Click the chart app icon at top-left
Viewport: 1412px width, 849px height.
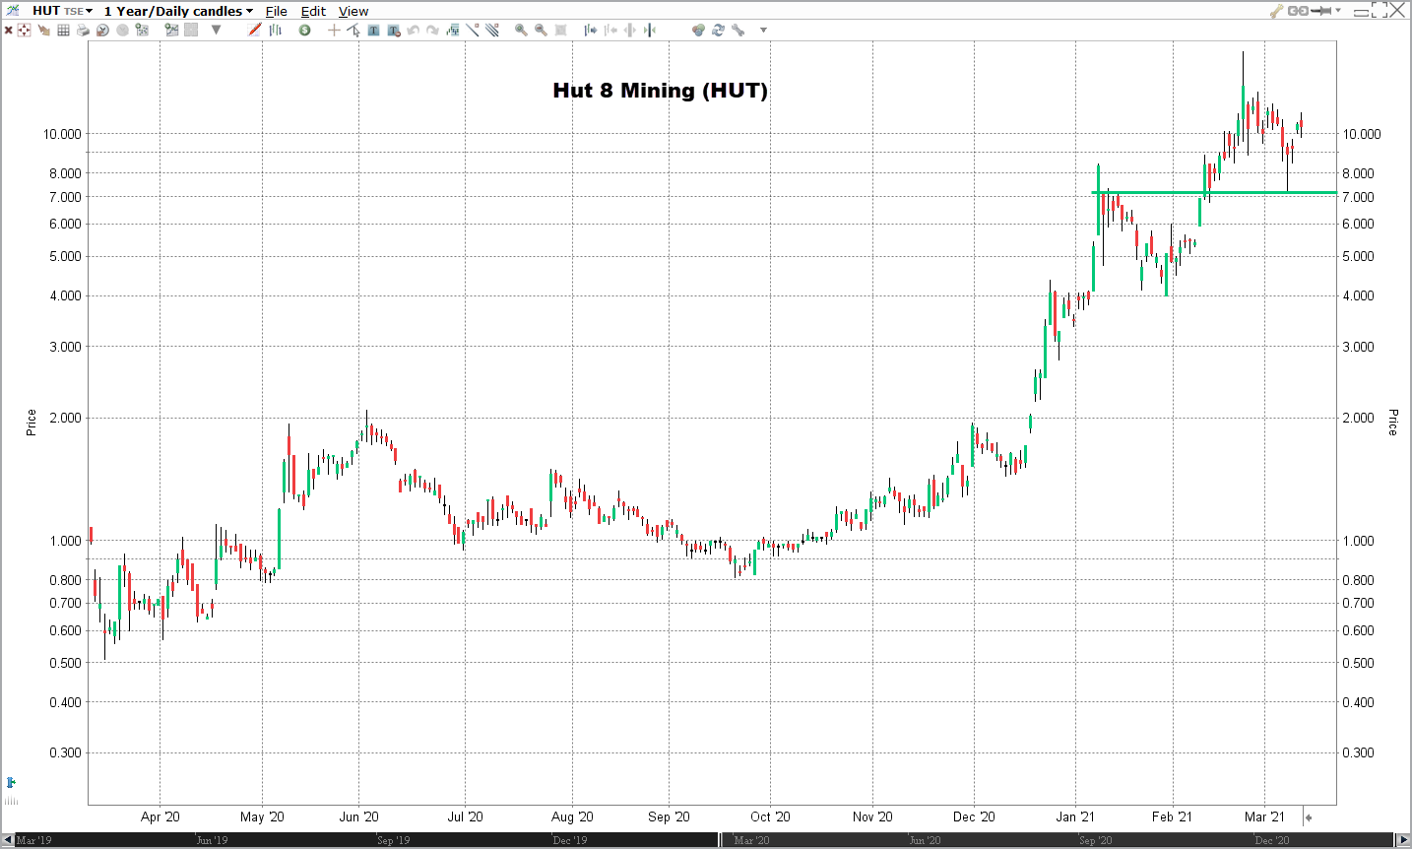12,11
